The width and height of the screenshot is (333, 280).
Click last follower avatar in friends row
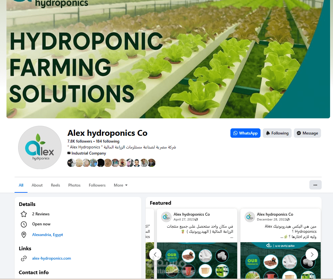tap(152, 163)
